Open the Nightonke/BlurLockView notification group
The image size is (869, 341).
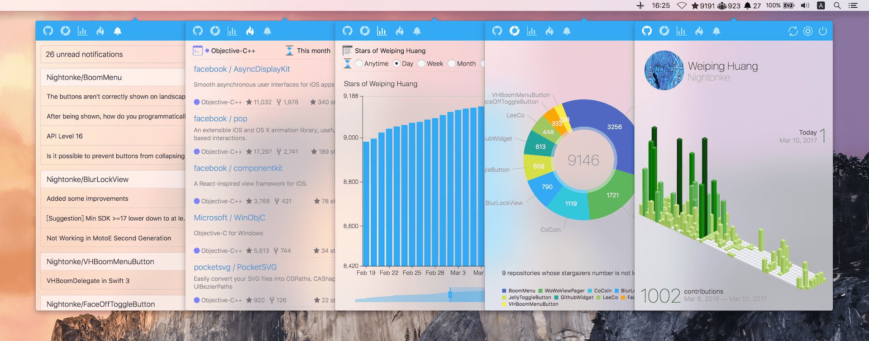click(x=113, y=180)
